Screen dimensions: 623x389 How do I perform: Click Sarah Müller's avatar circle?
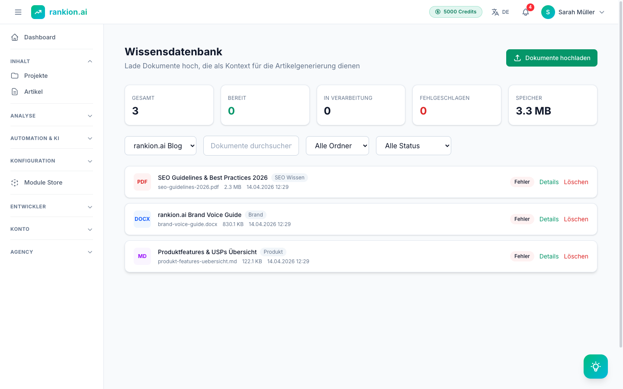(x=548, y=12)
